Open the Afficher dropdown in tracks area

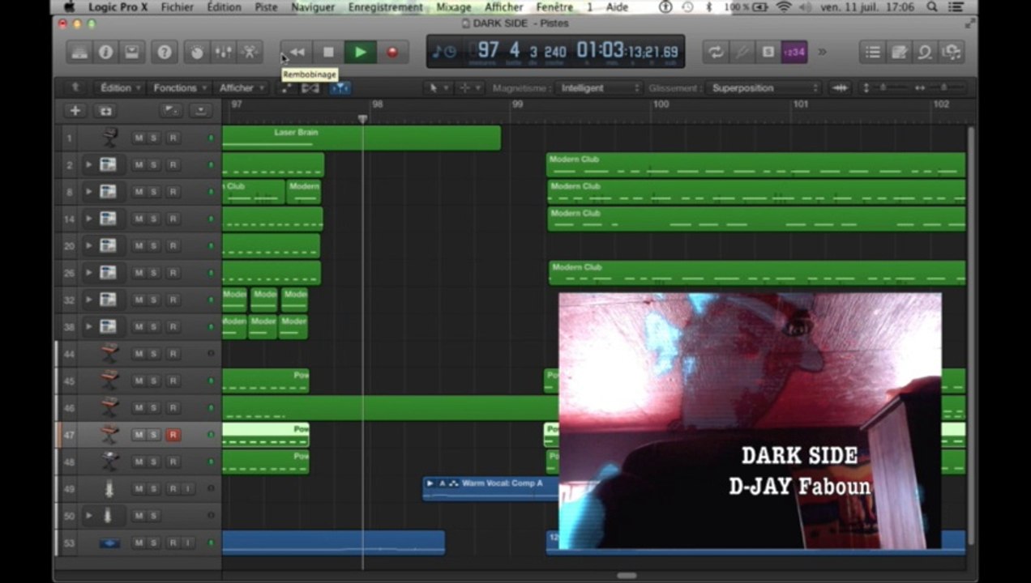coord(241,87)
